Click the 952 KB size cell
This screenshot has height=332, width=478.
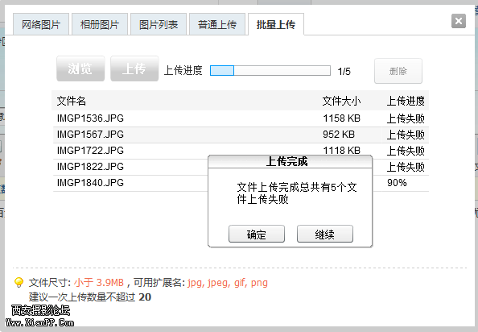[339, 135]
